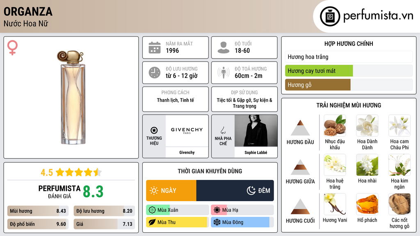The height and width of the screenshot is (236, 420).
Task: Click the Mùa Thu yellow season bar
Action: [177, 222]
